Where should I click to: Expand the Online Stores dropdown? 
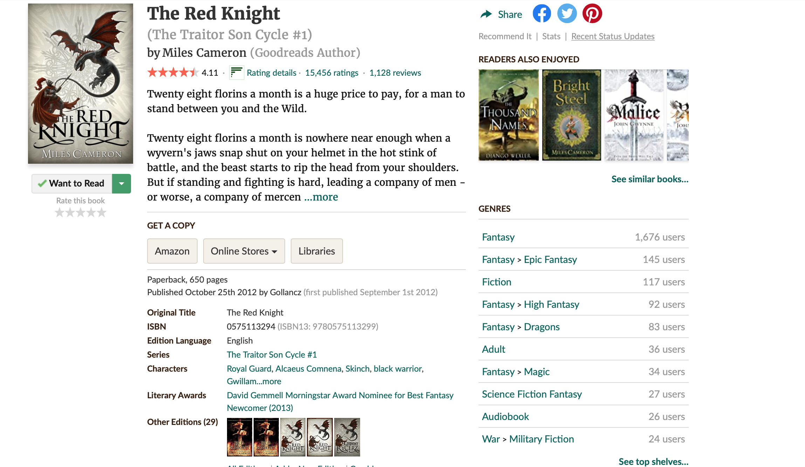(244, 251)
